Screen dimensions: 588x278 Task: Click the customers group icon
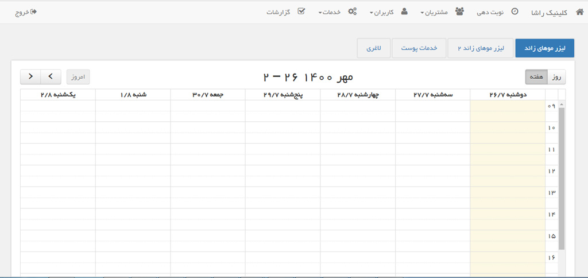click(x=460, y=11)
